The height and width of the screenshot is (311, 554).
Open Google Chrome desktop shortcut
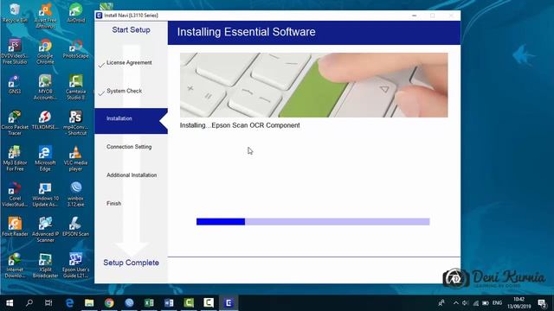tap(45, 52)
